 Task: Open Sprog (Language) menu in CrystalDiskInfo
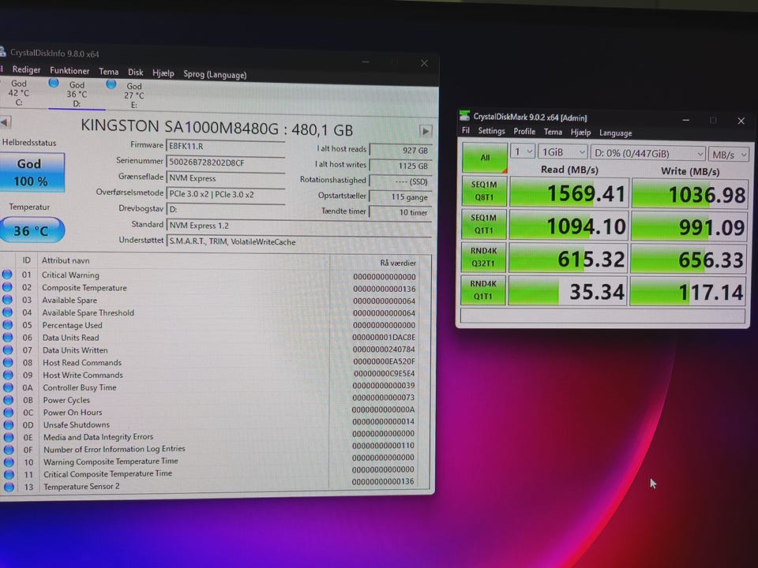(x=215, y=74)
